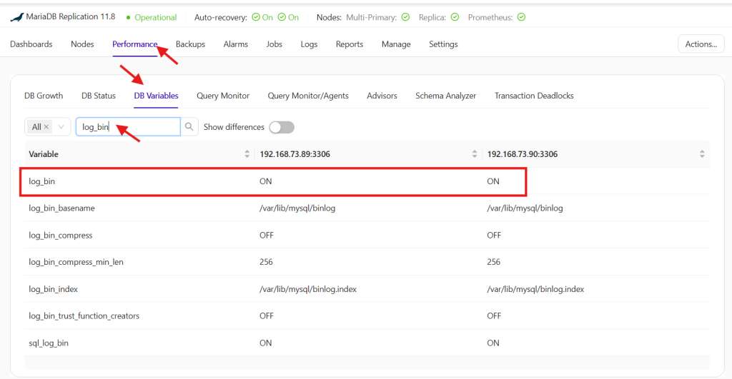Select the DB Variables sub-tab
Viewport: 732px width, 379px height.
pyautogui.click(x=156, y=96)
